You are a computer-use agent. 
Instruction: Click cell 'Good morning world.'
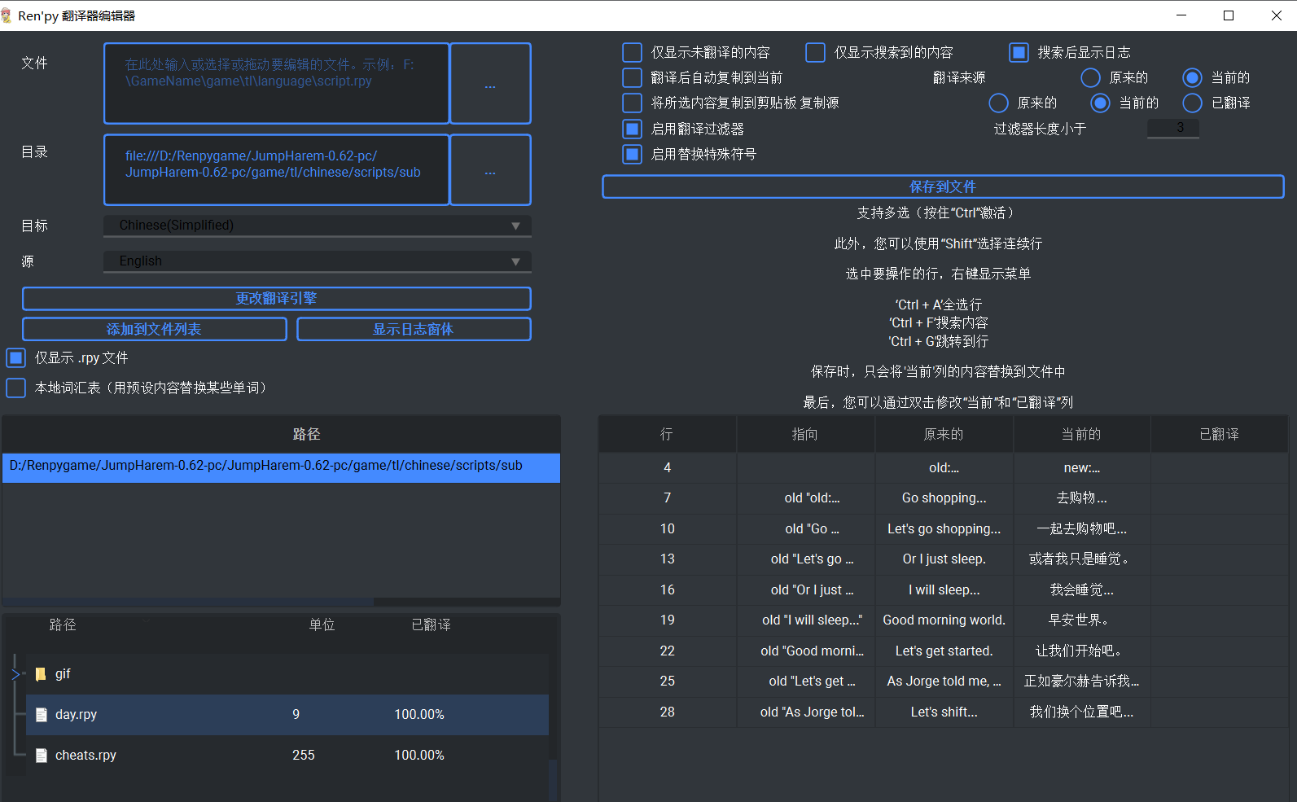tap(944, 620)
